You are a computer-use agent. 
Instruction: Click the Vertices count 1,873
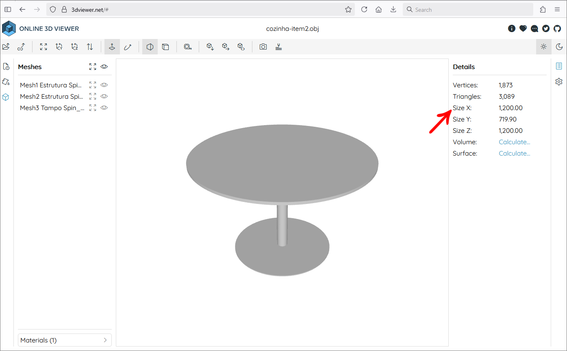(506, 85)
